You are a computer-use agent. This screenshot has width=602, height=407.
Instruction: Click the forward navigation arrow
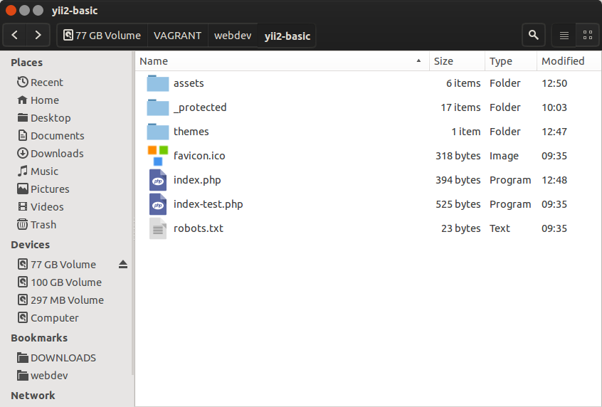click(x=38, y=35)
